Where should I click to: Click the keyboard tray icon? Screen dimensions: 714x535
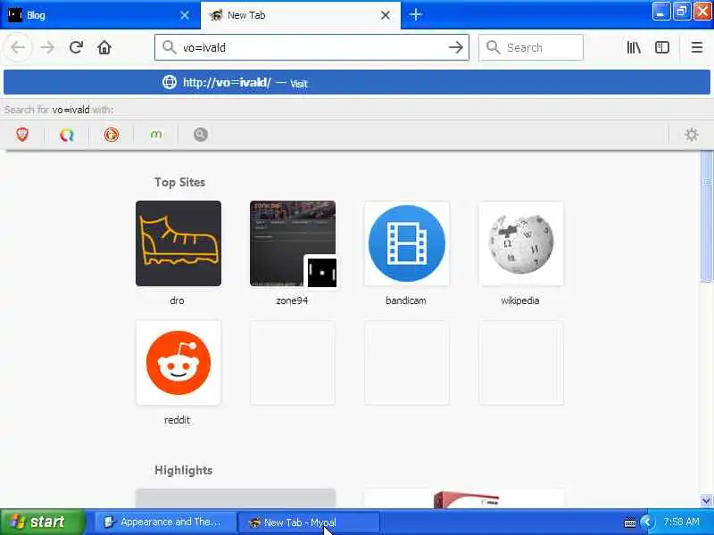630,523
